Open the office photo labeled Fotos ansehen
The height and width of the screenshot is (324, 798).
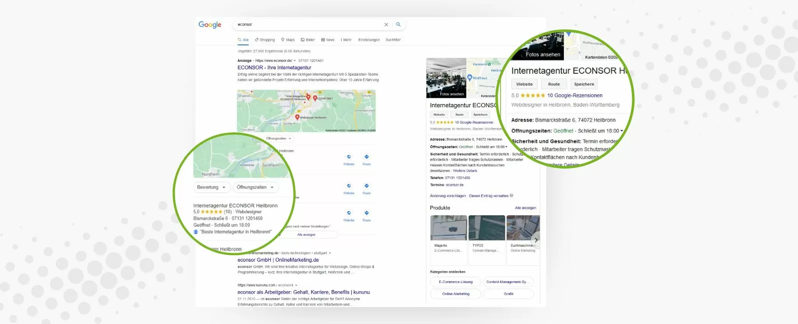446,78
